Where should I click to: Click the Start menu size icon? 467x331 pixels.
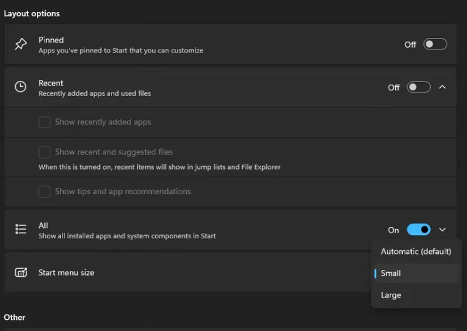coord(21,272)
